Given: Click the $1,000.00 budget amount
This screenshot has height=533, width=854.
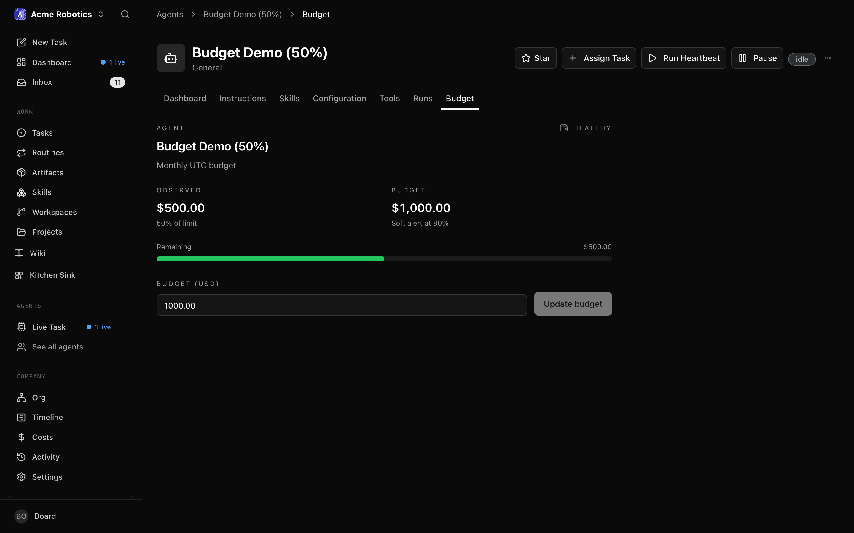Looking at the screenshot, I should (421, 208).
